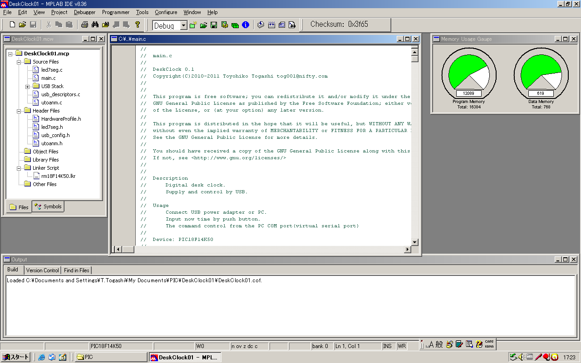Collapse the DeskClock01.mcp project root node
The height and width of the screenshot is (363, 581).
tap(10, 54)
